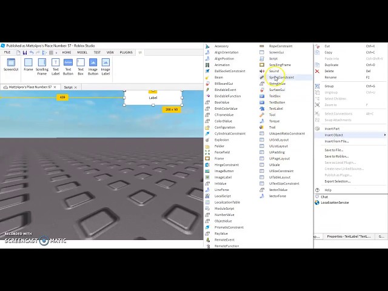The width and height of the screenshot is (388, 291).
Task: Insert a Text Label from the ribbon
Action: pyautogui.click(x=55, y=67)
